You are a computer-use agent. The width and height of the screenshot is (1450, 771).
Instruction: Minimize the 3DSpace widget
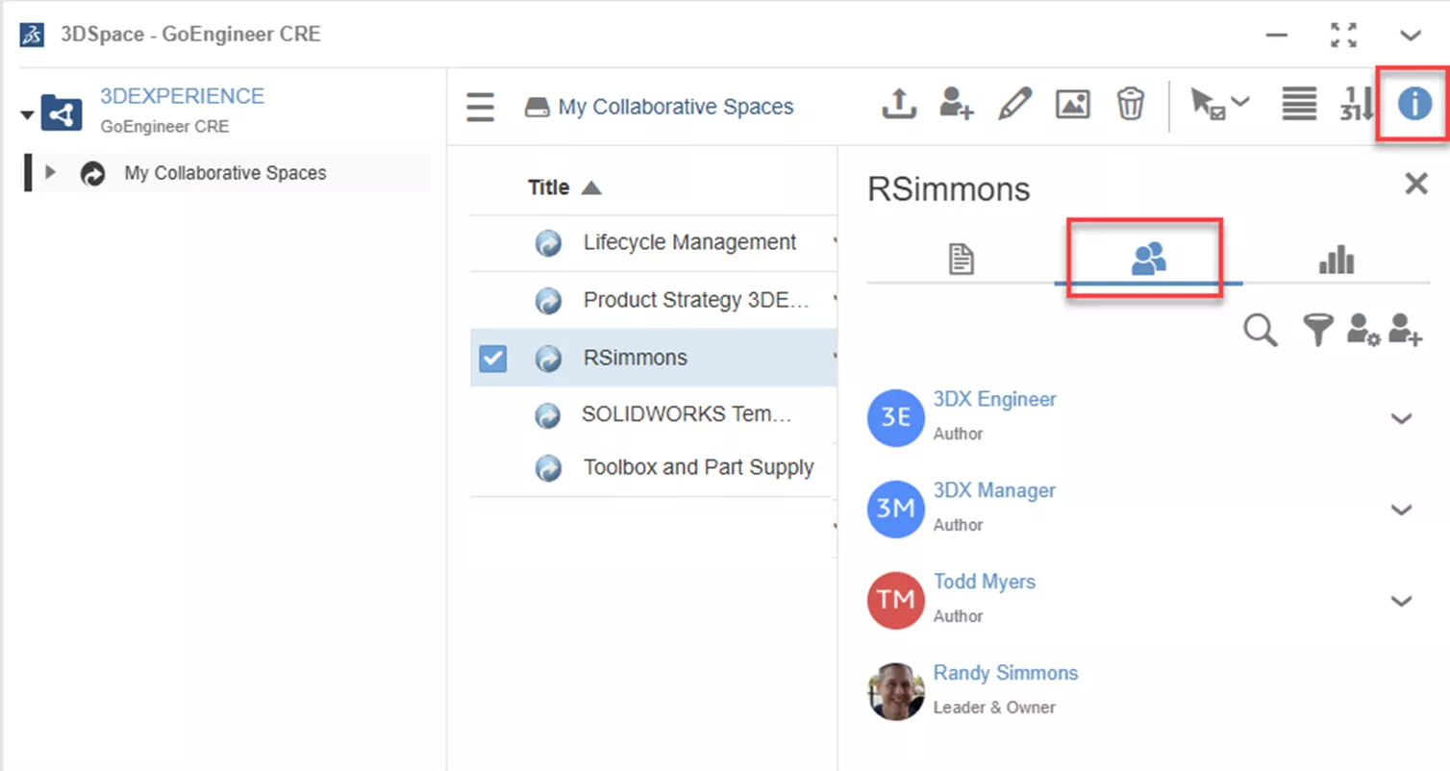[x=1276, y=36]
